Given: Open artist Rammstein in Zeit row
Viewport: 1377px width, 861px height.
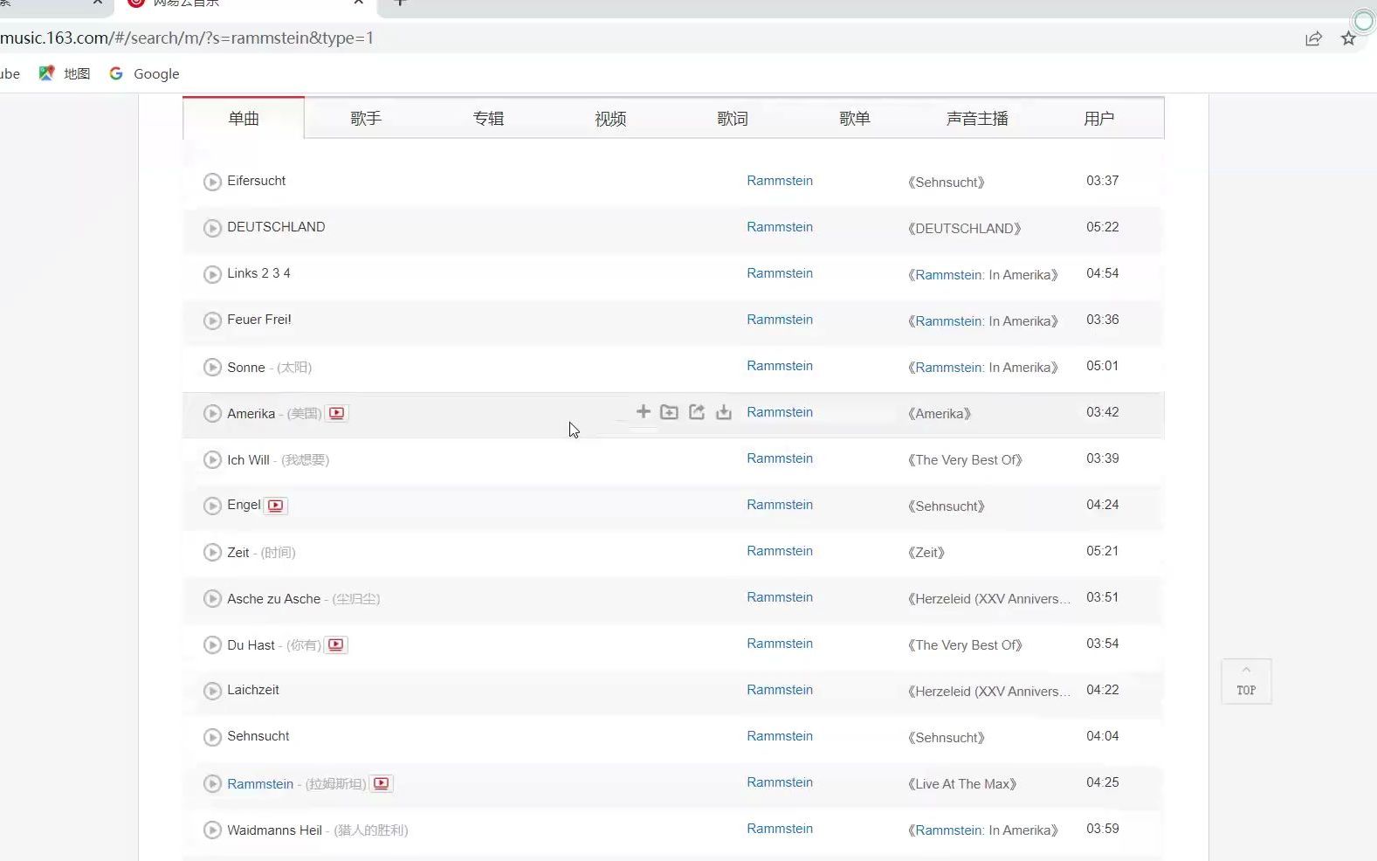Looking at the screenshot, I should point(780,551).
